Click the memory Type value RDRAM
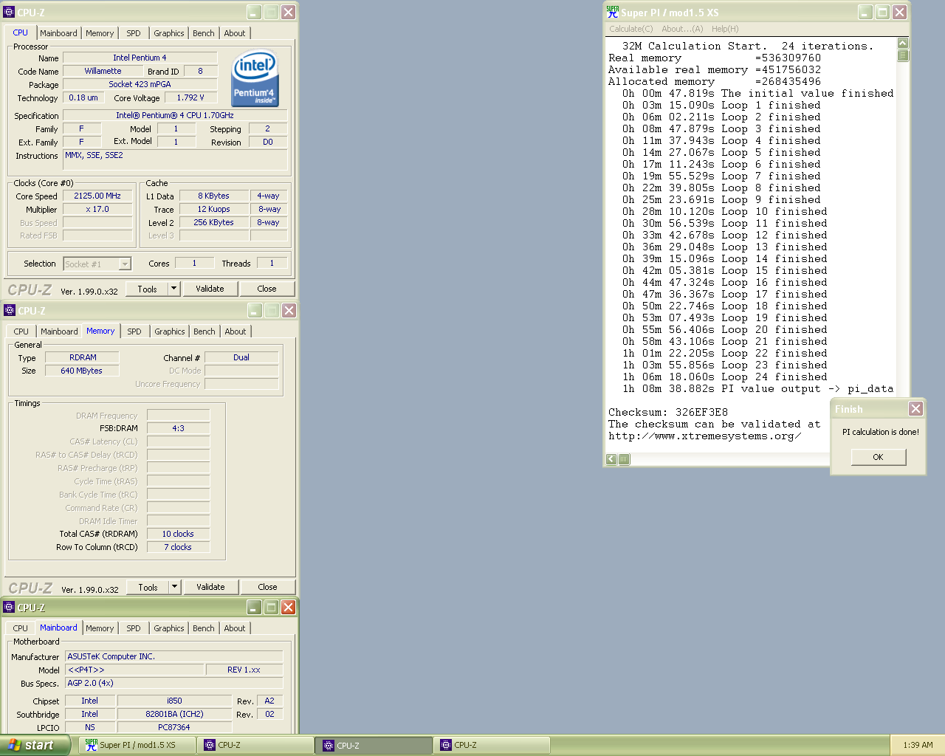Screen dimensions: 945x756 (83, 357)
